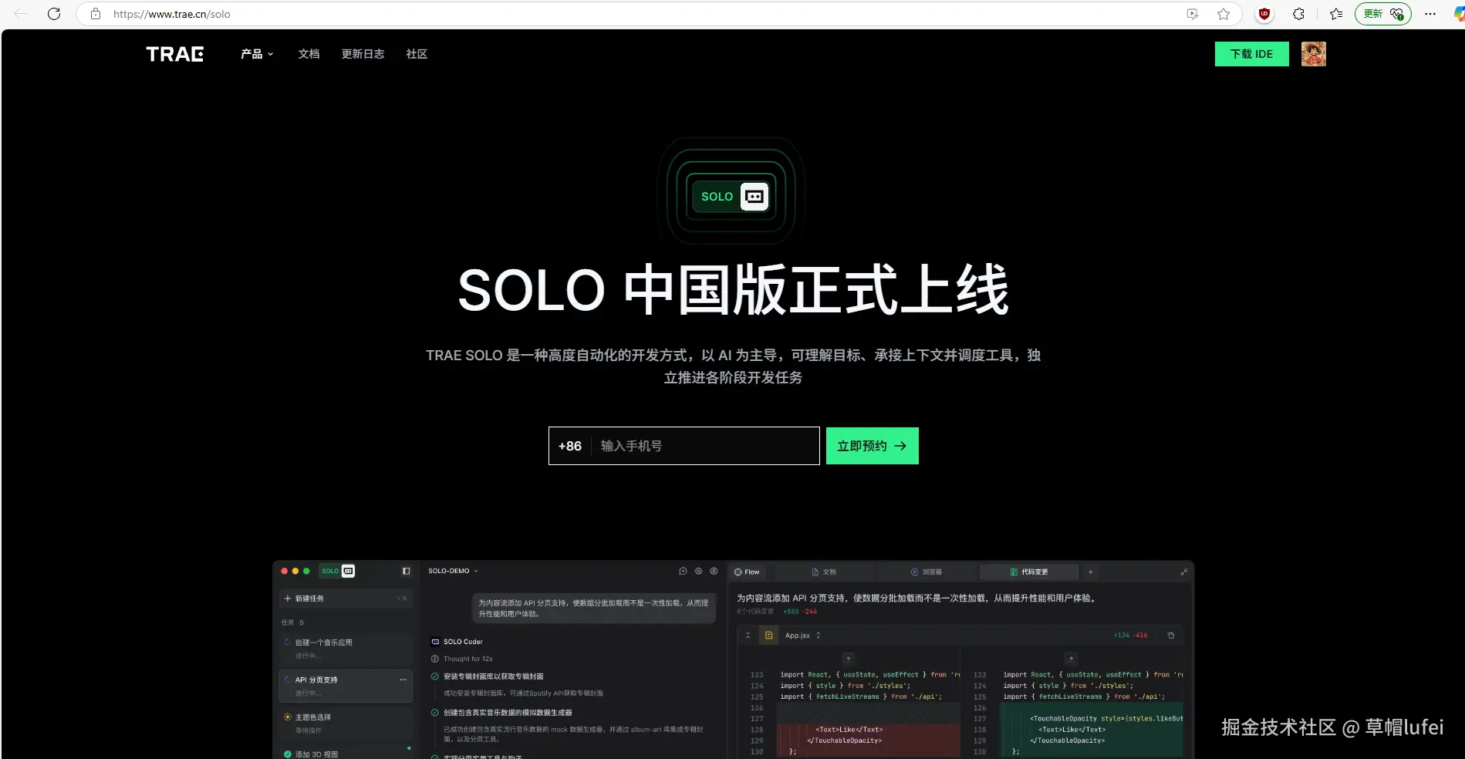Open the 社区 navigation link

pos(417,54)
